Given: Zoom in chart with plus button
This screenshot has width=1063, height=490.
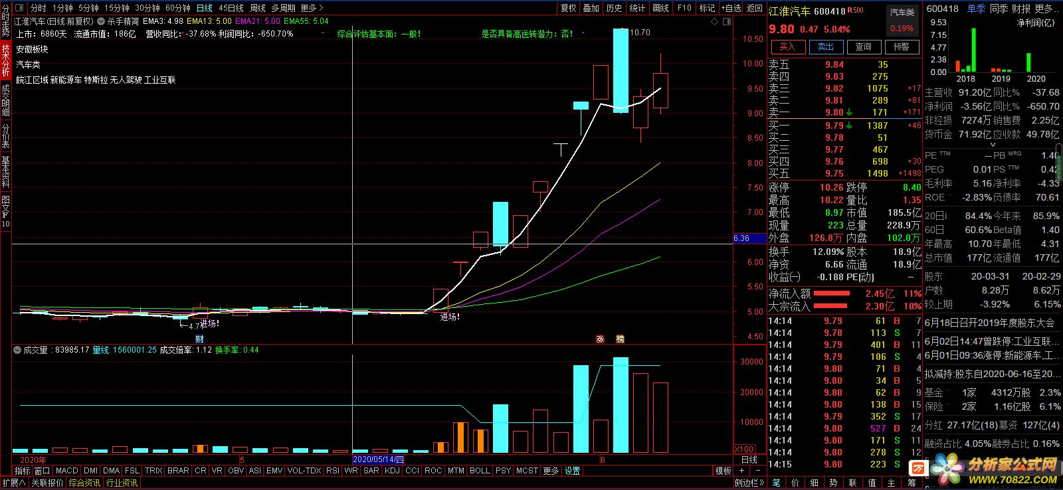Looking at the screenshot, I should tap(742, 471).
